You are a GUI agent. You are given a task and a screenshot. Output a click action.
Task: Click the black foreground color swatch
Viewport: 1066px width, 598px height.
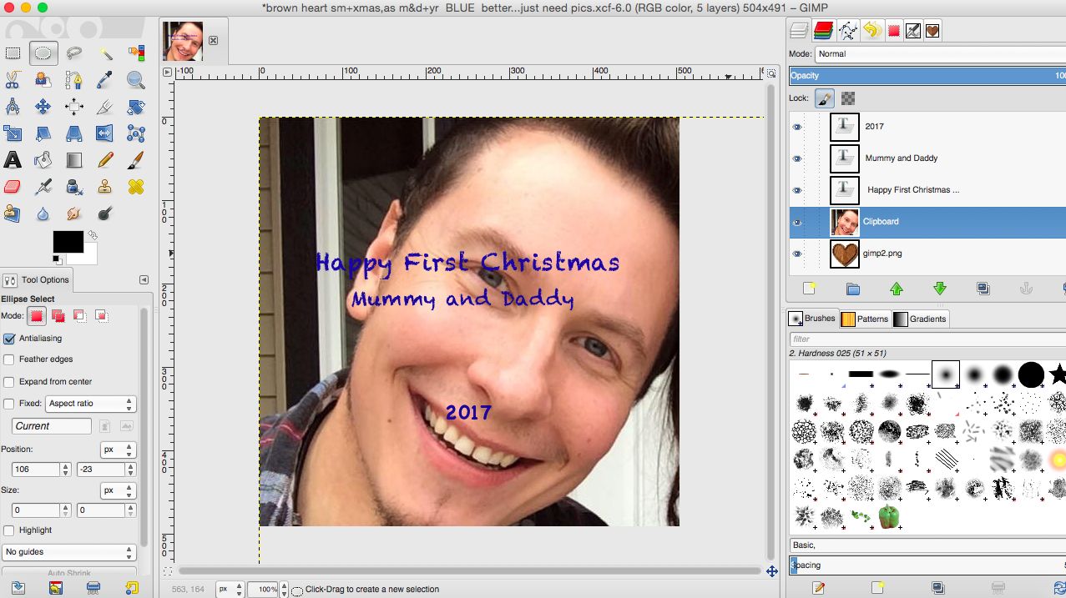68,241
